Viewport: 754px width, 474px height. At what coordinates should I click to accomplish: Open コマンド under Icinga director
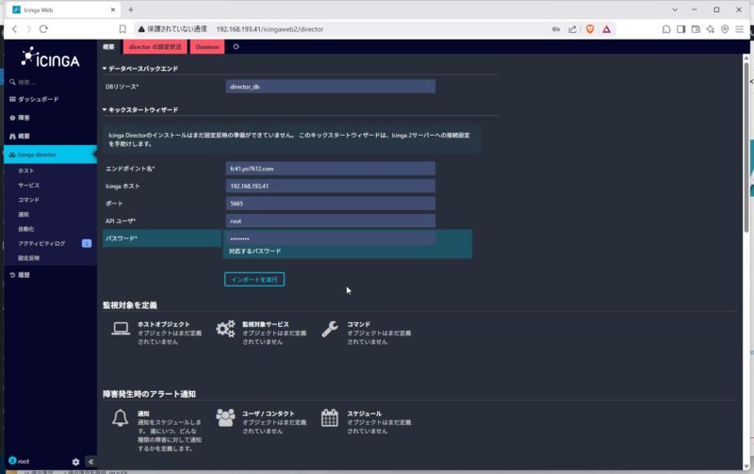pyautogui.click(x=29, y=200)
